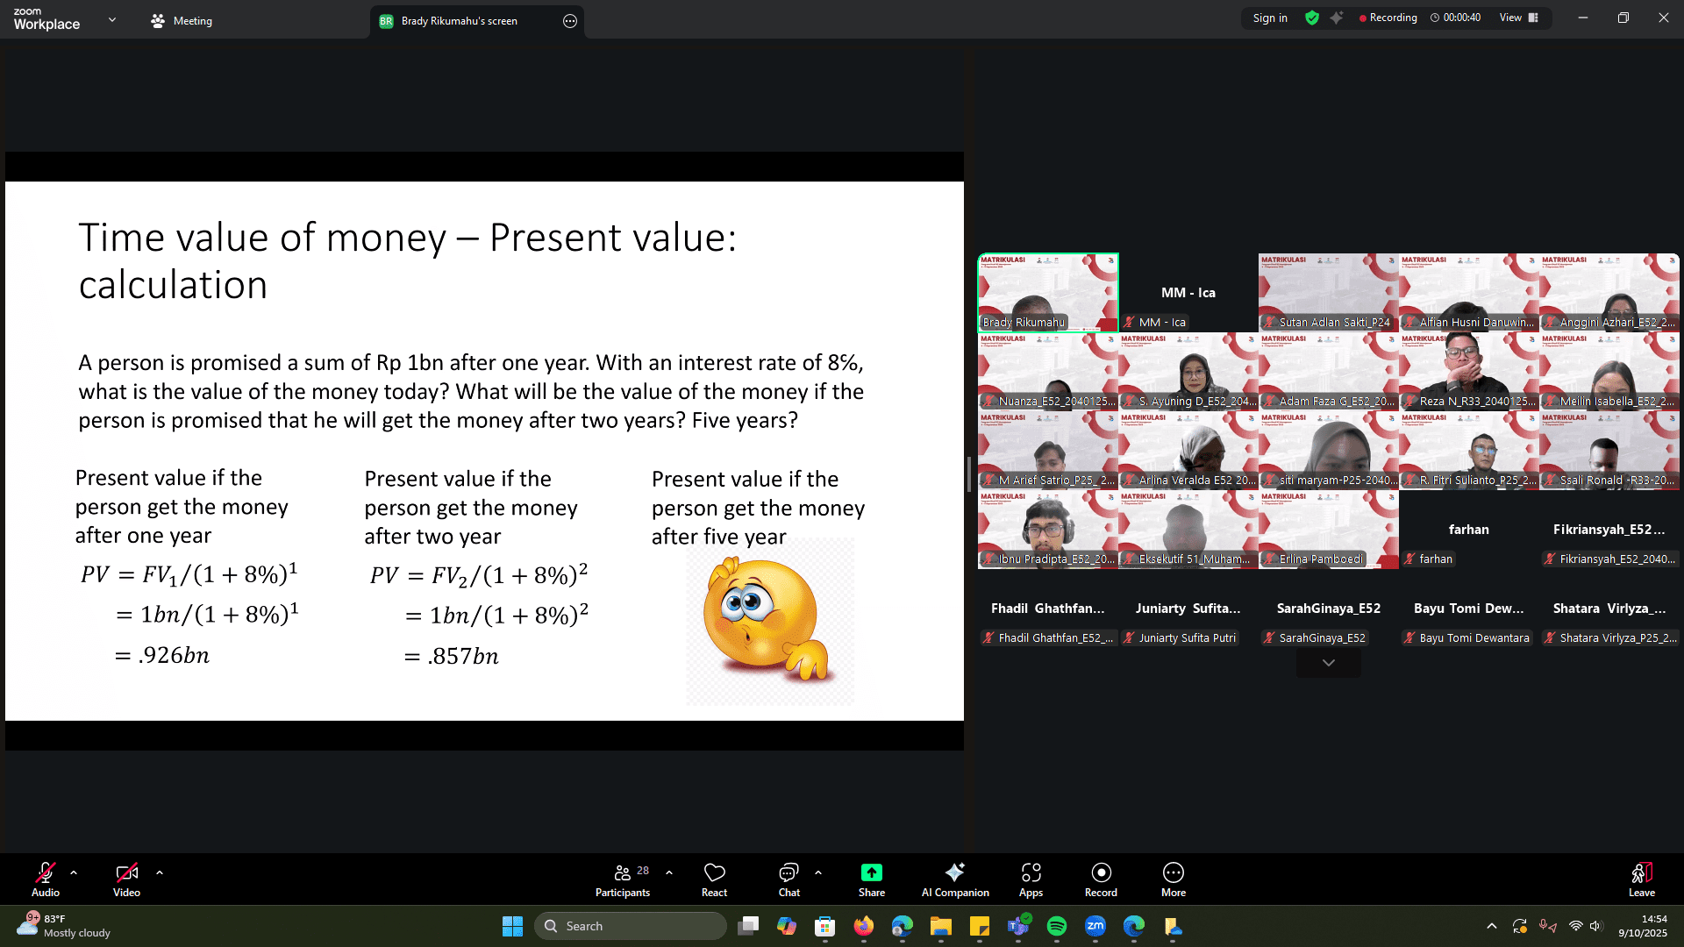Click the Windows taskbar Search box
1684x947 pixels.
pos(631,926)
